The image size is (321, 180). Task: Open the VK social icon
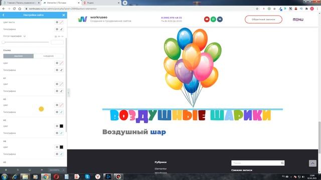(x=220, y=19)
